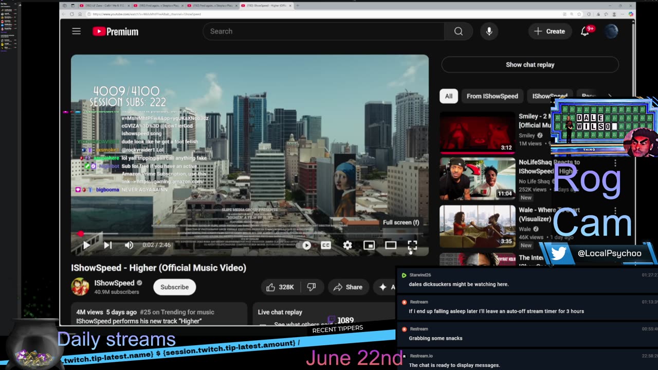The width and height of the screenshot is (658, 370).
Task: Open the YouTube hamburger guide menu
Action: tap(76, 31)
